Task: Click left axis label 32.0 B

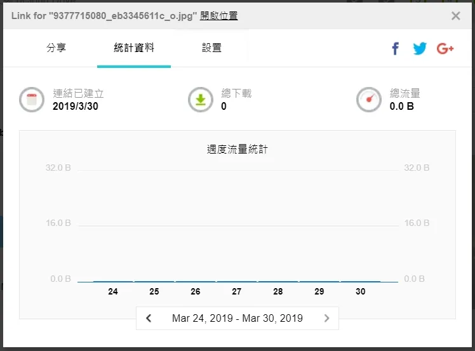Action: [x=58, y=168]
